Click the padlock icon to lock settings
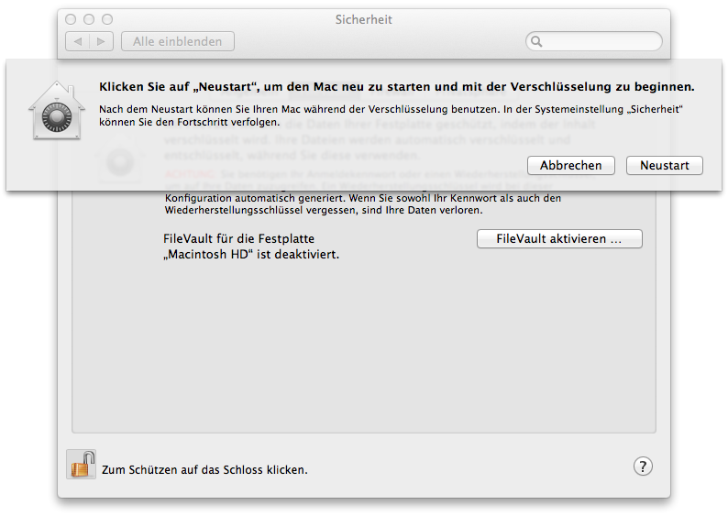Screen dimensions: 728x516 pos(82,464)
